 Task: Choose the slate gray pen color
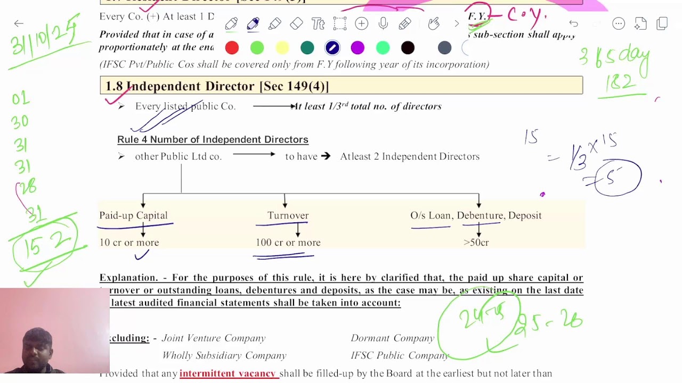tap(445, 48)
